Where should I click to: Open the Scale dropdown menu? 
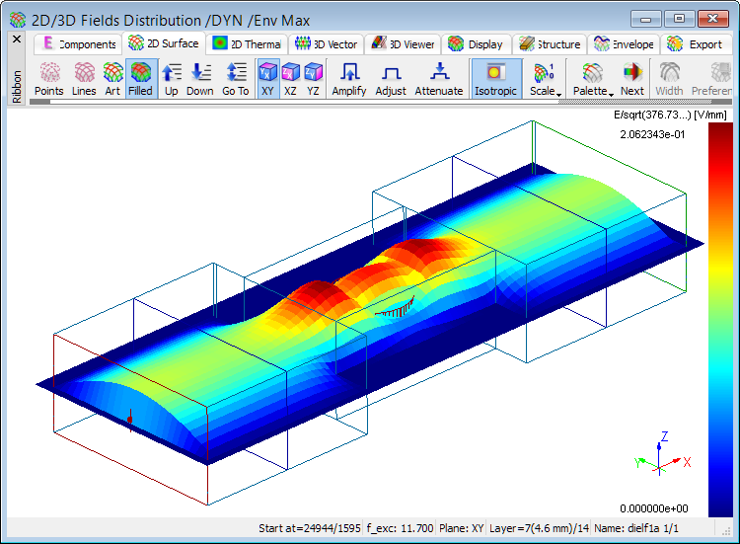click(x=544, y=79)
